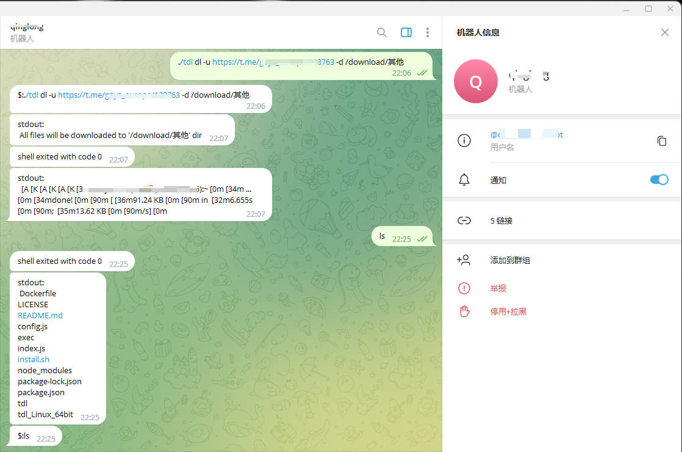This screenshot has height=452, width=682.
Task: Click the red hand block icon
Action: 464,311
